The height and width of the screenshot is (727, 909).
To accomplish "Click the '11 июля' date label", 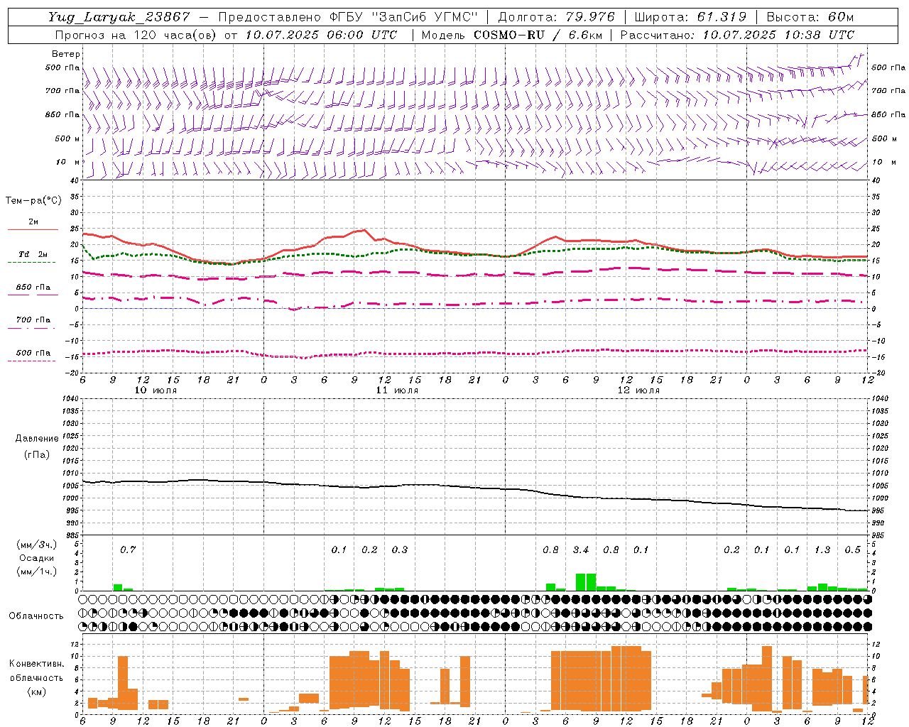I will (397, 390).
